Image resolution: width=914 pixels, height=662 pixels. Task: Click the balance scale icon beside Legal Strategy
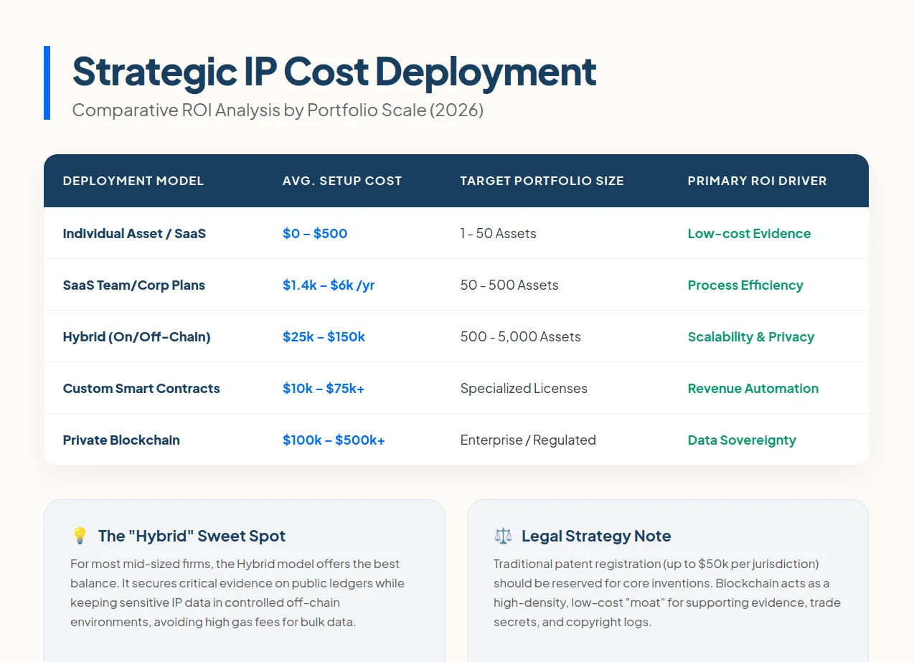[503, 536]
